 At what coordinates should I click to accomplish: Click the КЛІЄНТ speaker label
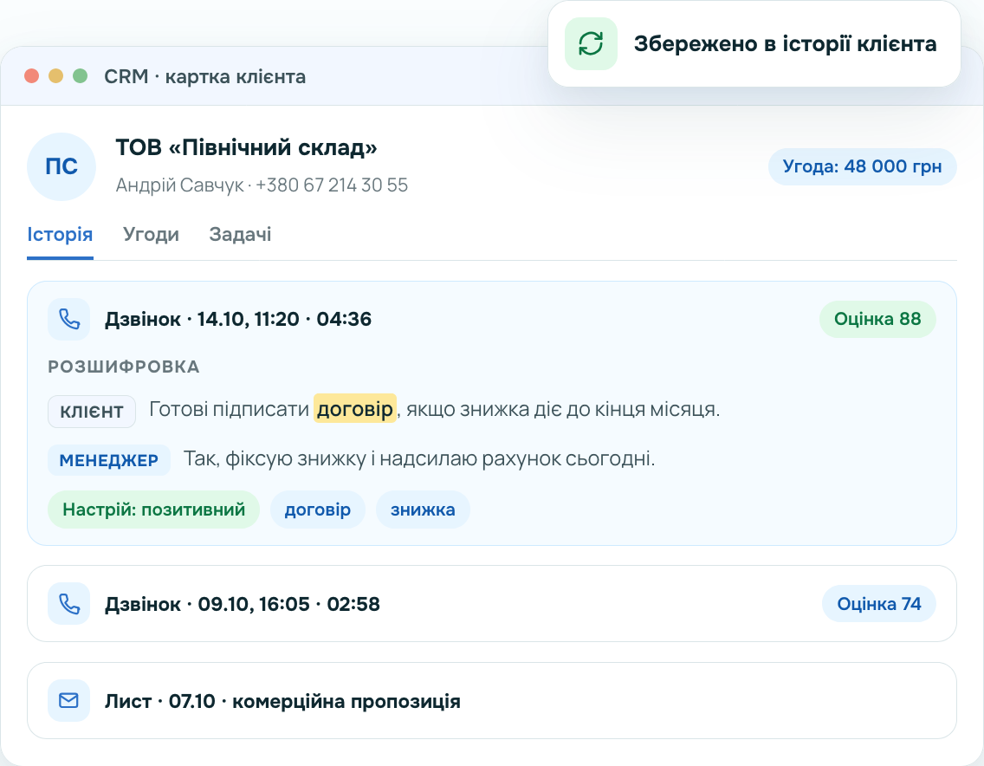coord(92,412)
